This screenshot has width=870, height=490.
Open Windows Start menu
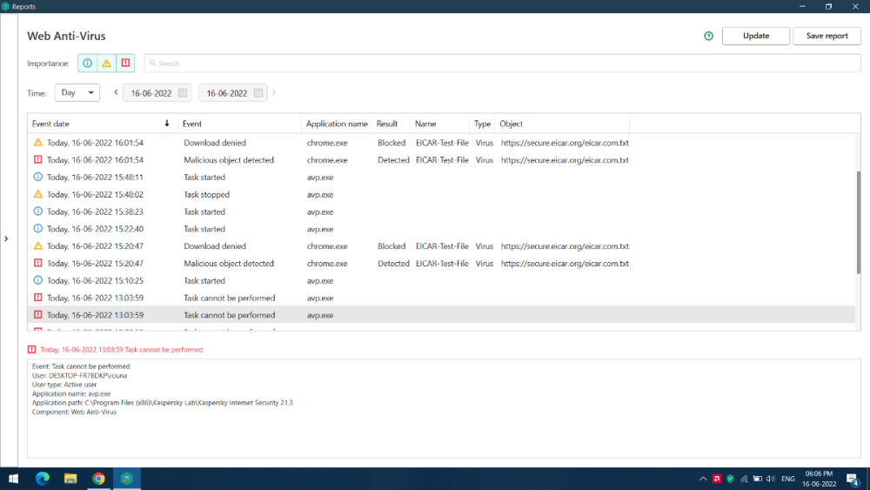[x=13, y=479]
